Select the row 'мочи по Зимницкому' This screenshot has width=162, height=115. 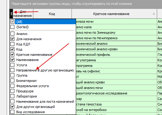click(x=116, y=33)
